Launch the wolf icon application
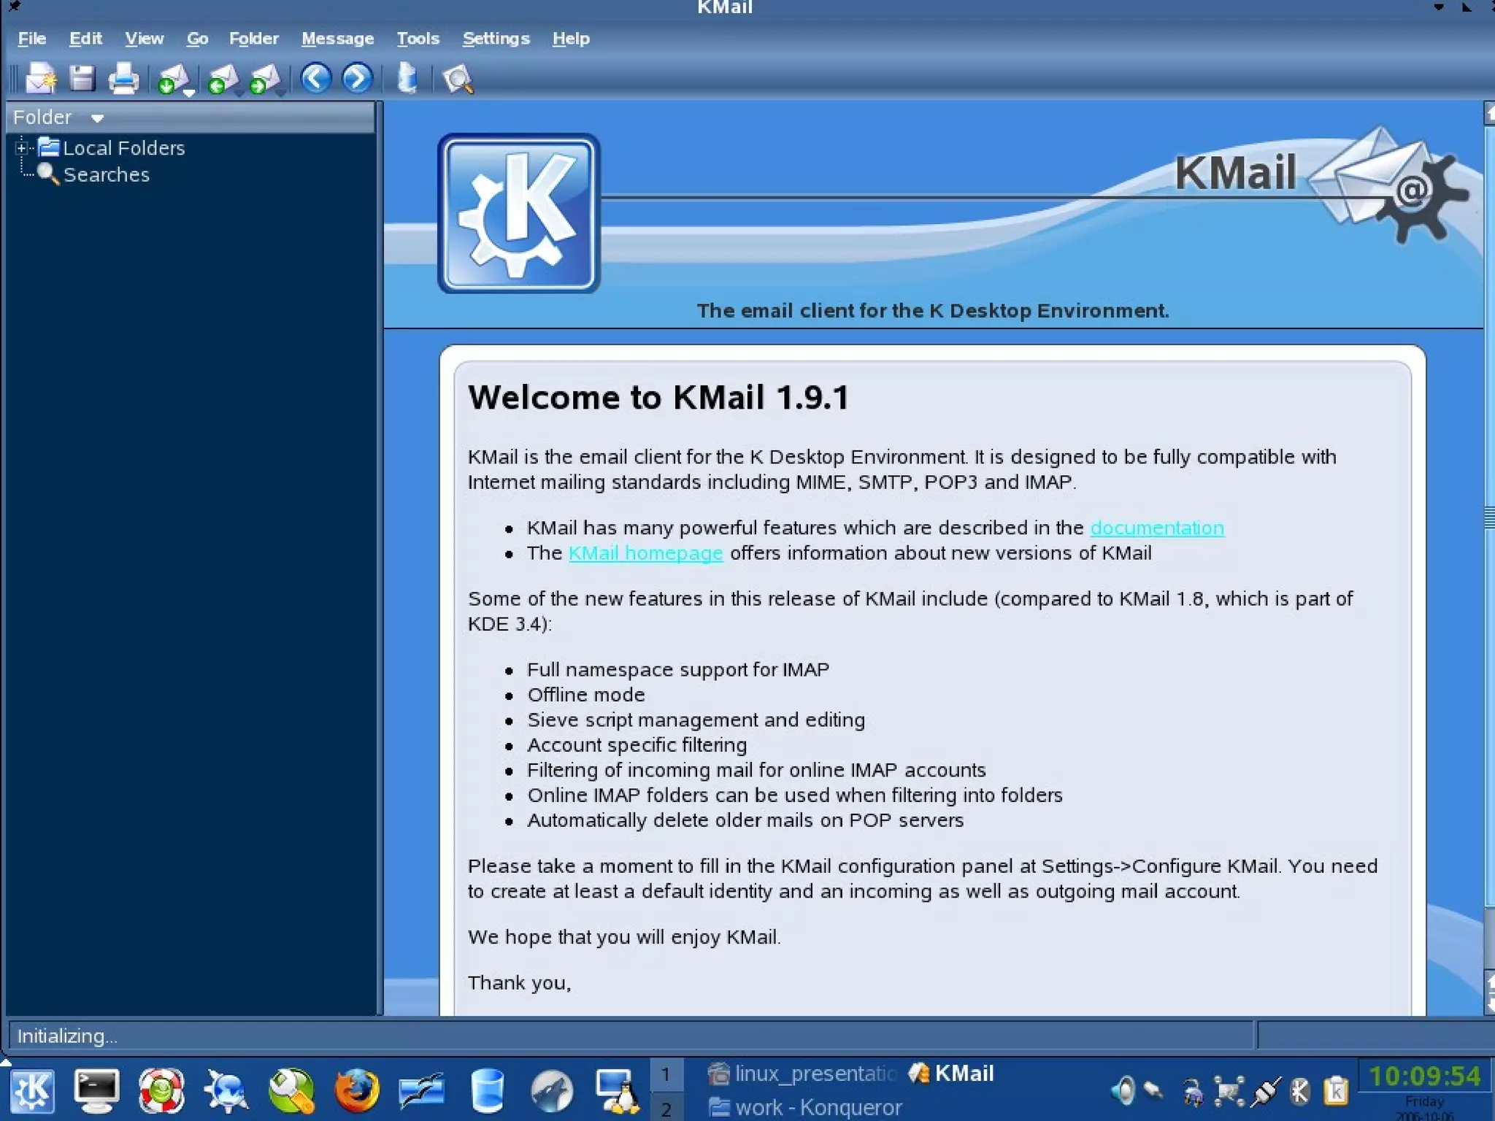 tap(552, 1091)
